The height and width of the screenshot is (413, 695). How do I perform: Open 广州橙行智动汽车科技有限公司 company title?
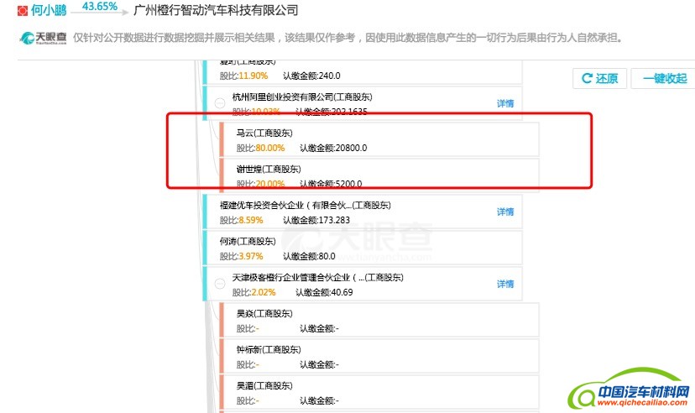pos(216,10)
